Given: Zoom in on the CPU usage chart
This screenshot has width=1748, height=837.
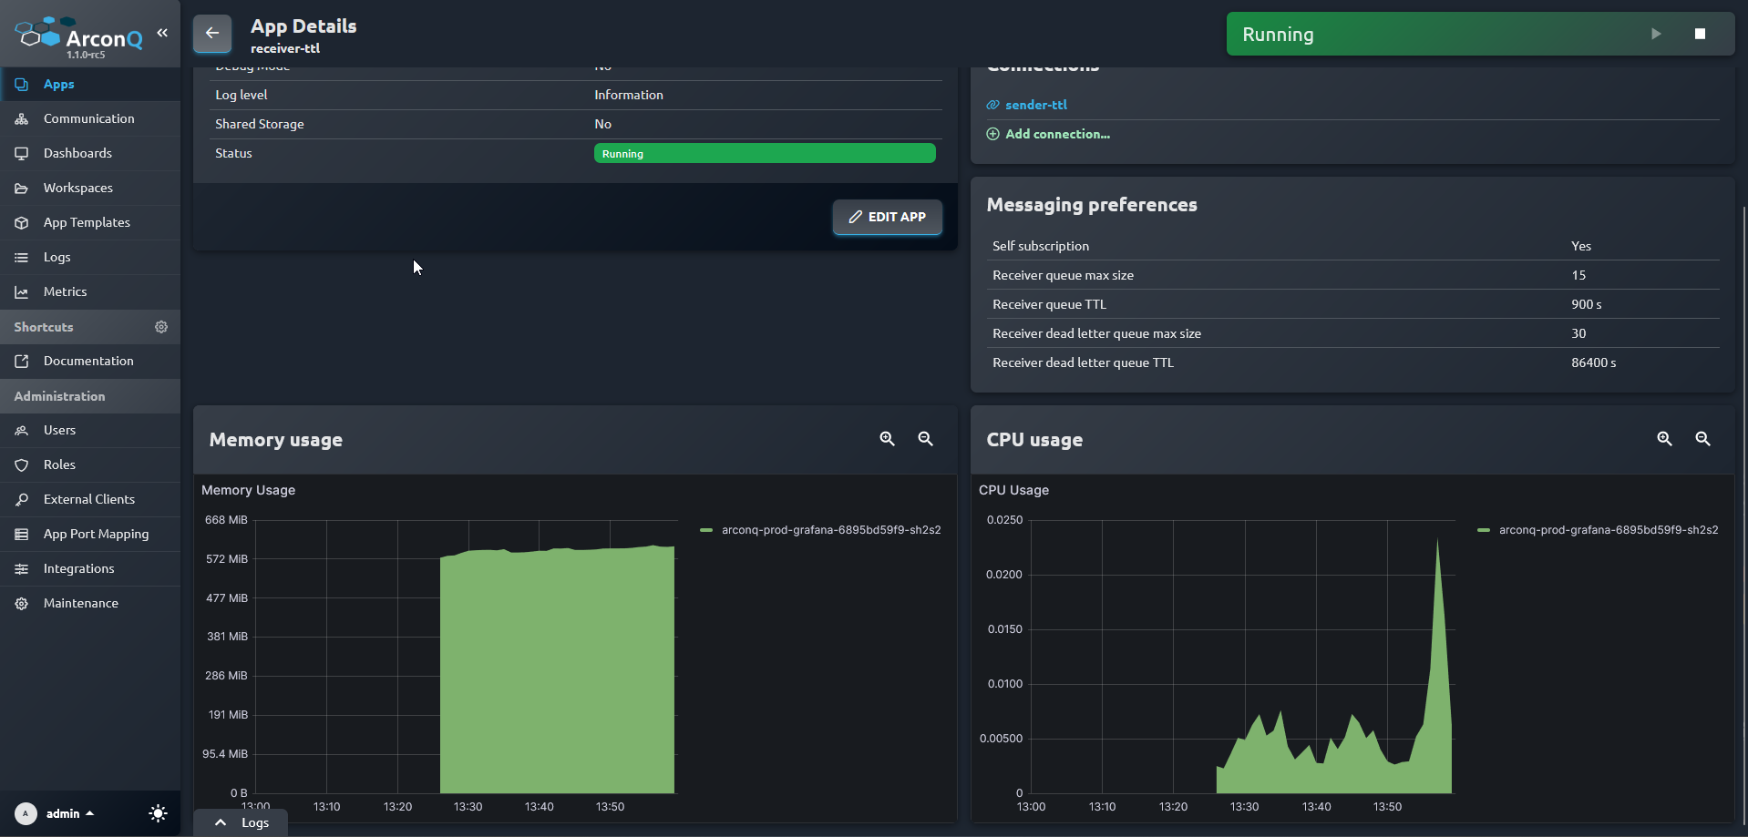Looking at the screenshot, I should click(1664, 439).
